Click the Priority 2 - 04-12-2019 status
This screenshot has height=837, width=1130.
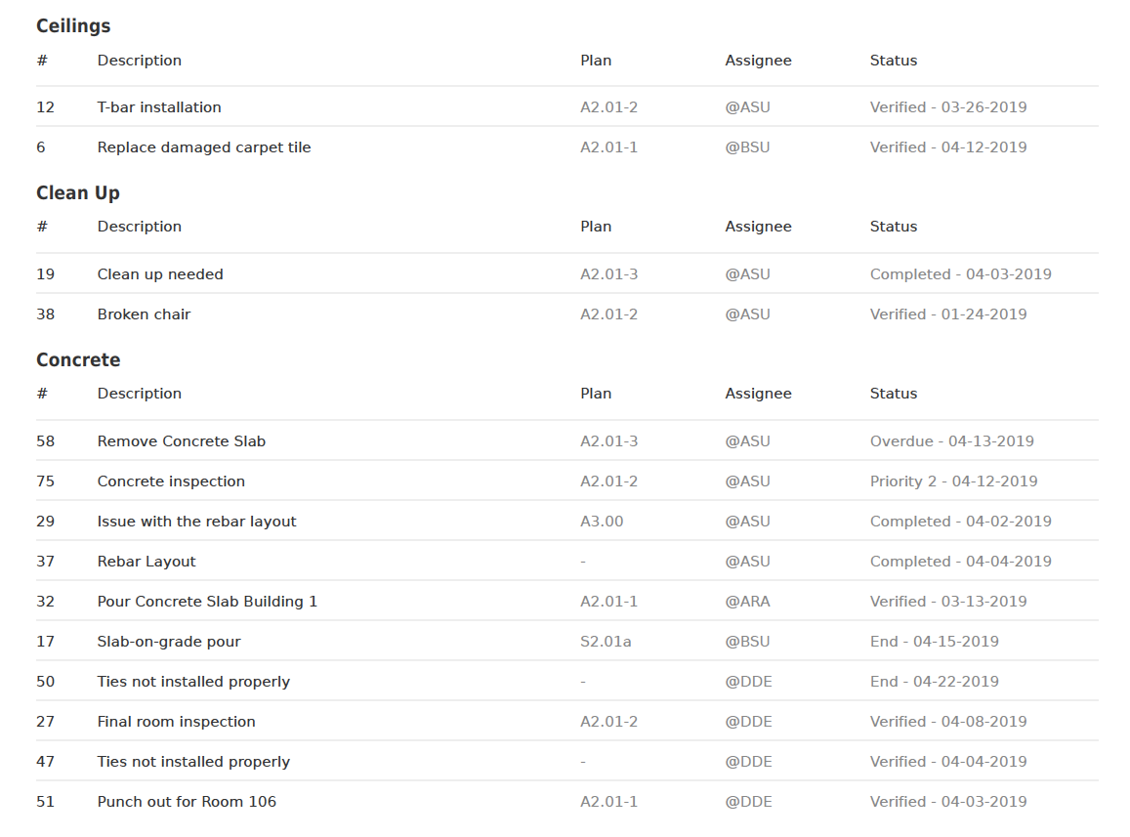(953, 481)
